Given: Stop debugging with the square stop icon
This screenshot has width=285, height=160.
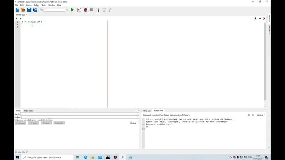Looking at the screenshot, I should click(91, 10).
